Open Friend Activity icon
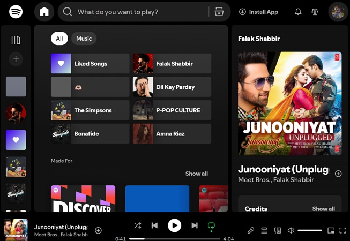Image resolution: width=350 pixels, height=241 pixels. (315, 12)
